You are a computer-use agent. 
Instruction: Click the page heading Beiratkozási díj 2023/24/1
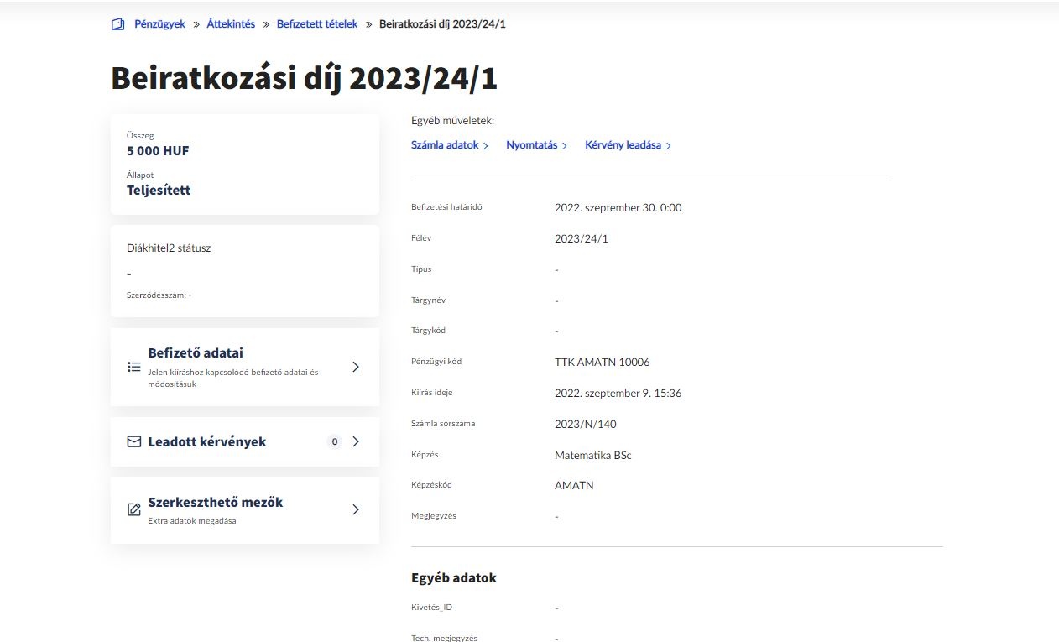click(305, 77)
